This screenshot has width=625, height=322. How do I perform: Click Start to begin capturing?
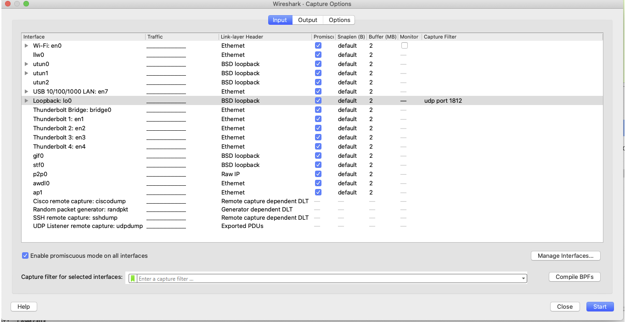[600, 306]
